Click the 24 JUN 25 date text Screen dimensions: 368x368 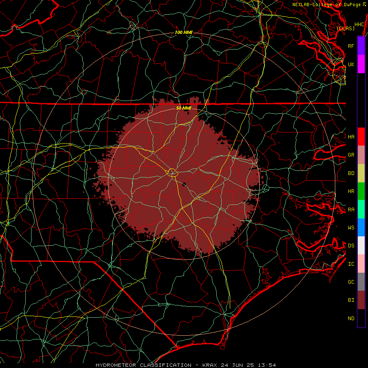click(x=238, y=365)
